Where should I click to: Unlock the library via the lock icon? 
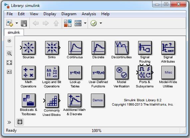pyautogui.click(x=20, y=122)
